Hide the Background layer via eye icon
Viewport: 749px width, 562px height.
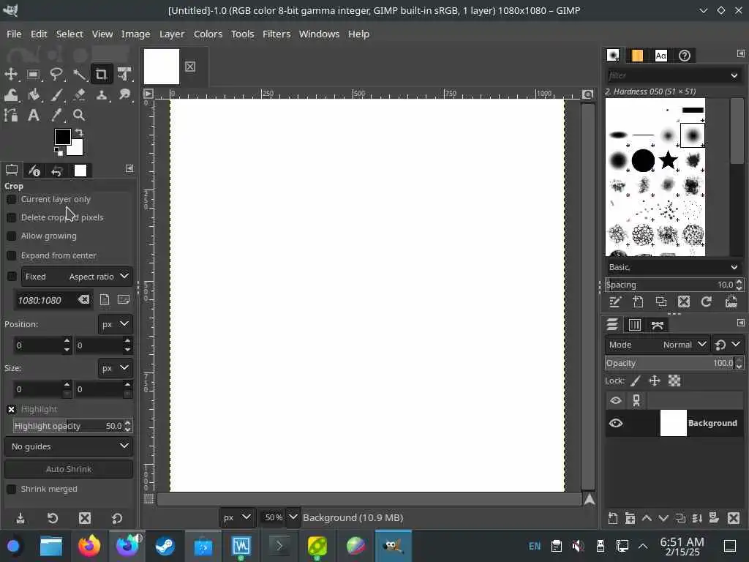click(616, 424)
